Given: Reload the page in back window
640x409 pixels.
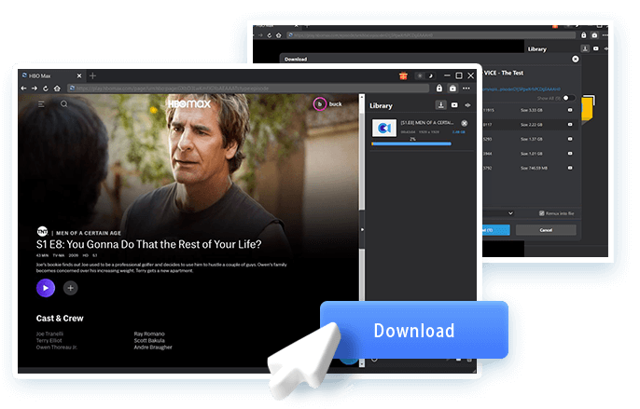Looking at the screenshot, I should coord(270,35).
